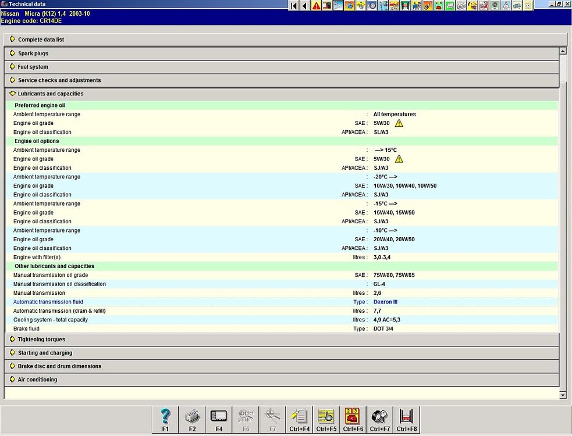Viewport: 572px width, 436px height.
Task: Expand the Starting and charging section
Action: pos(282,353)
